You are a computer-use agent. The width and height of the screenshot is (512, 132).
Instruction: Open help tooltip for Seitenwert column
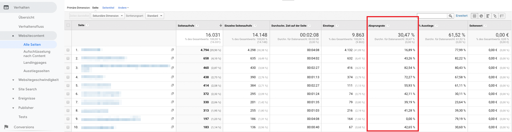click(x=486, y=26)
